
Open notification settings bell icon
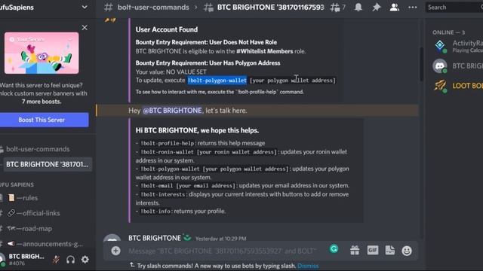click(358, 7)
